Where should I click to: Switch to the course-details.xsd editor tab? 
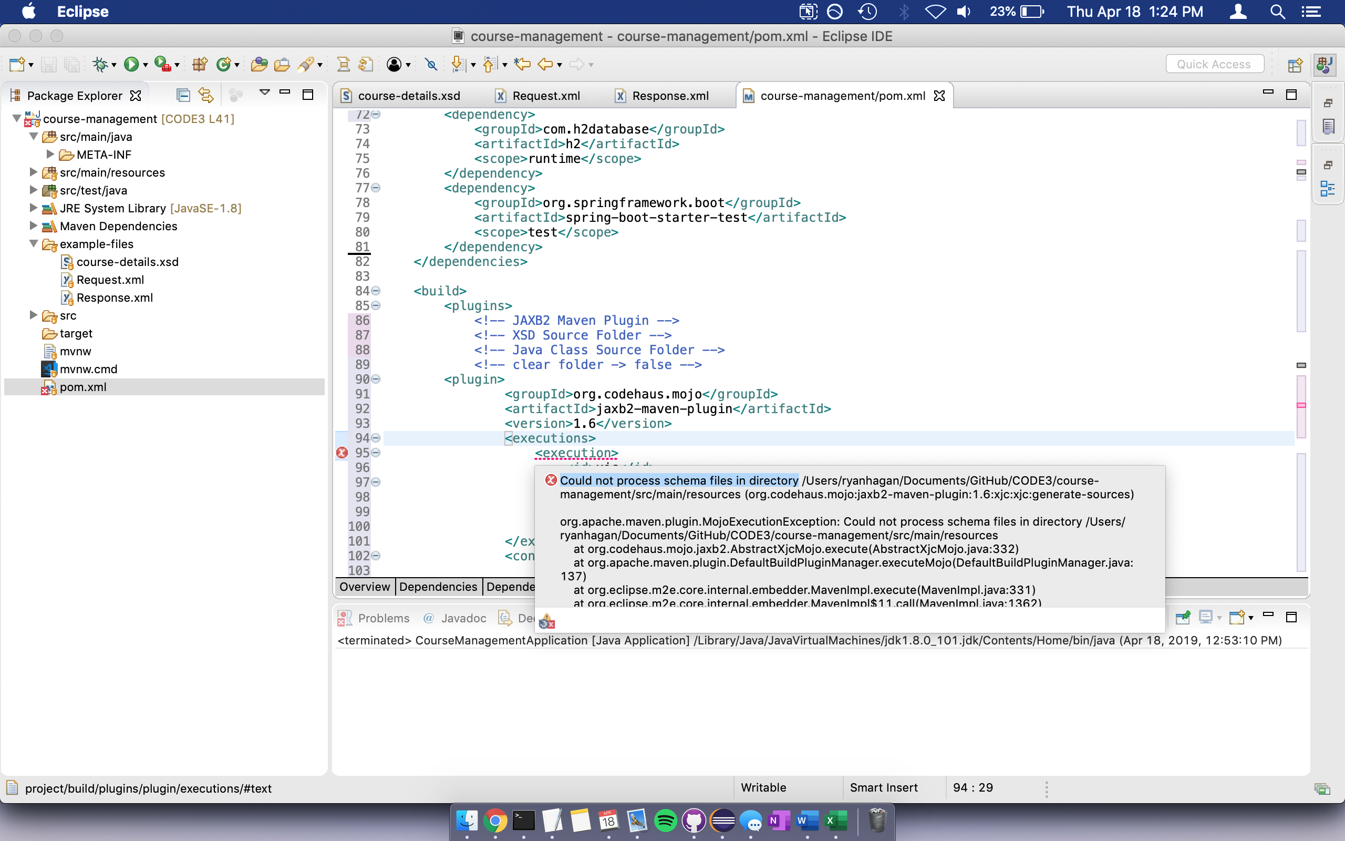409,96
